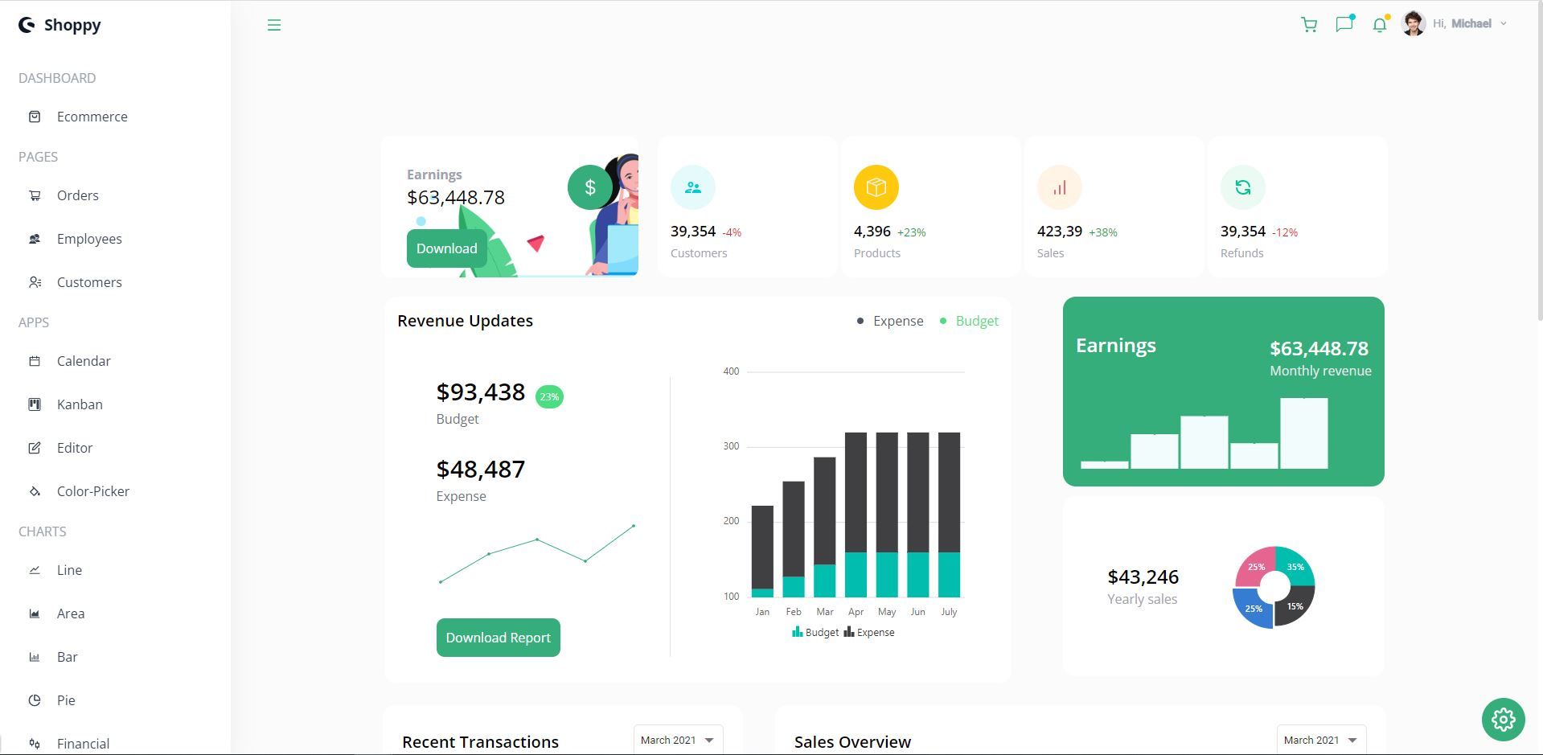Open the Area chart page
The width and height of the screenshot is (1543, 755).
pos(71,613)
